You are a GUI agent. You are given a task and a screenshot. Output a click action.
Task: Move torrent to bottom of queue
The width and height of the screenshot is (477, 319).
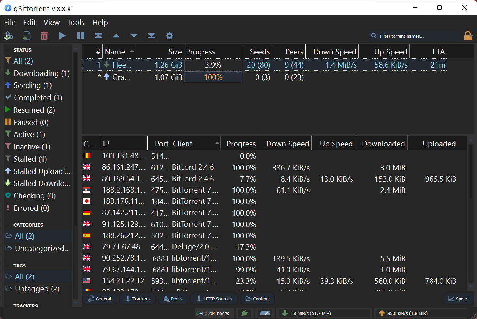tap(151, 36)
